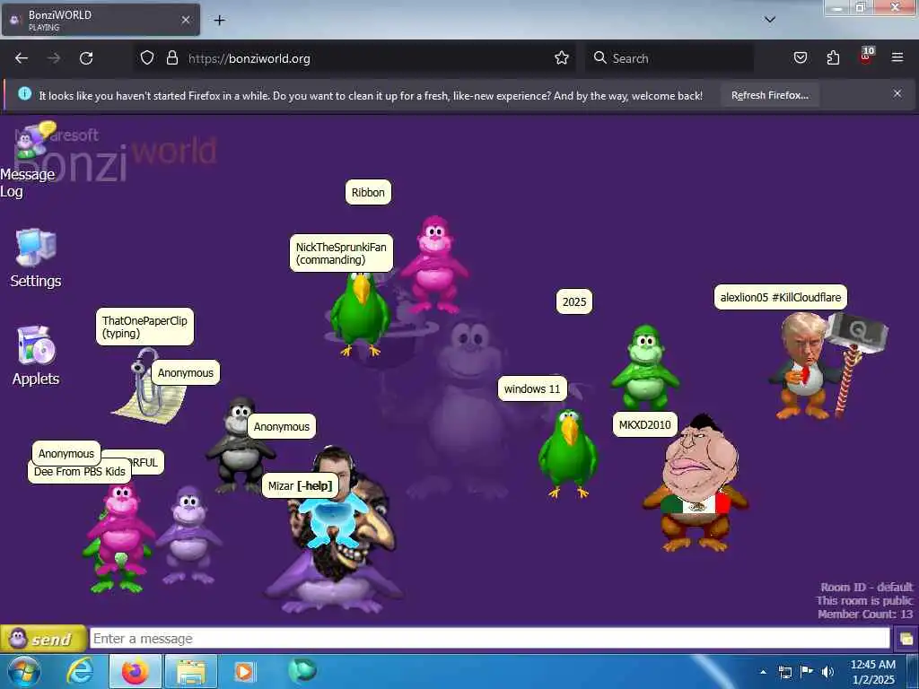This screenshot has width=919, height=689.
Task: Click the light purple monkey near bottom left
Action: point(188,535)
